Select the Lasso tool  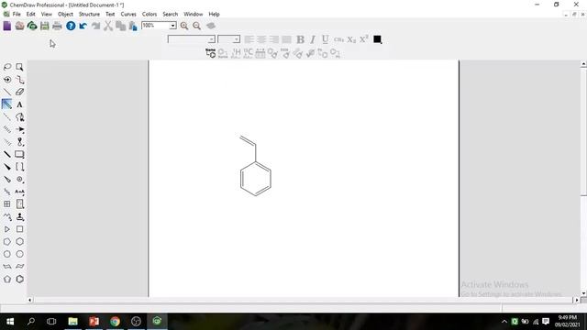pos(7,67)
